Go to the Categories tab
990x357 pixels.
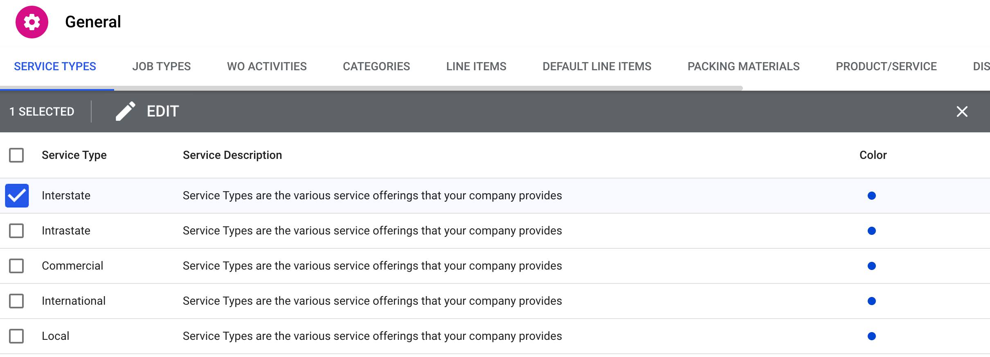point(376,67)
